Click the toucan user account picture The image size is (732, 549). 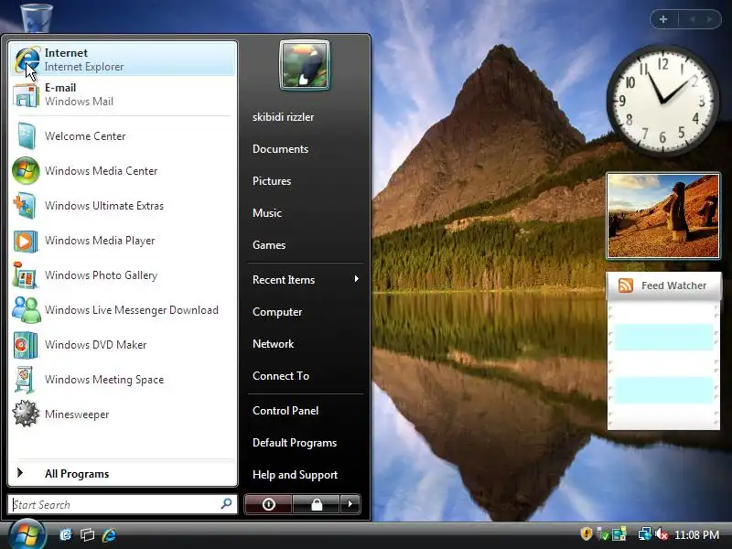[x=305, y=65]
